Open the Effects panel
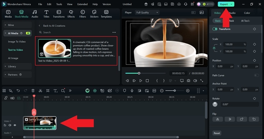This screenshot has height=139, width=264. tap(71, 14)
